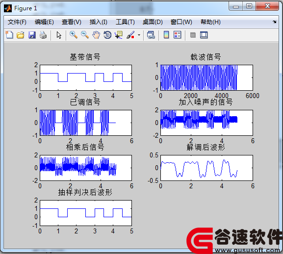
Task: Select the Pan hand tool
Action: point(96,35)
